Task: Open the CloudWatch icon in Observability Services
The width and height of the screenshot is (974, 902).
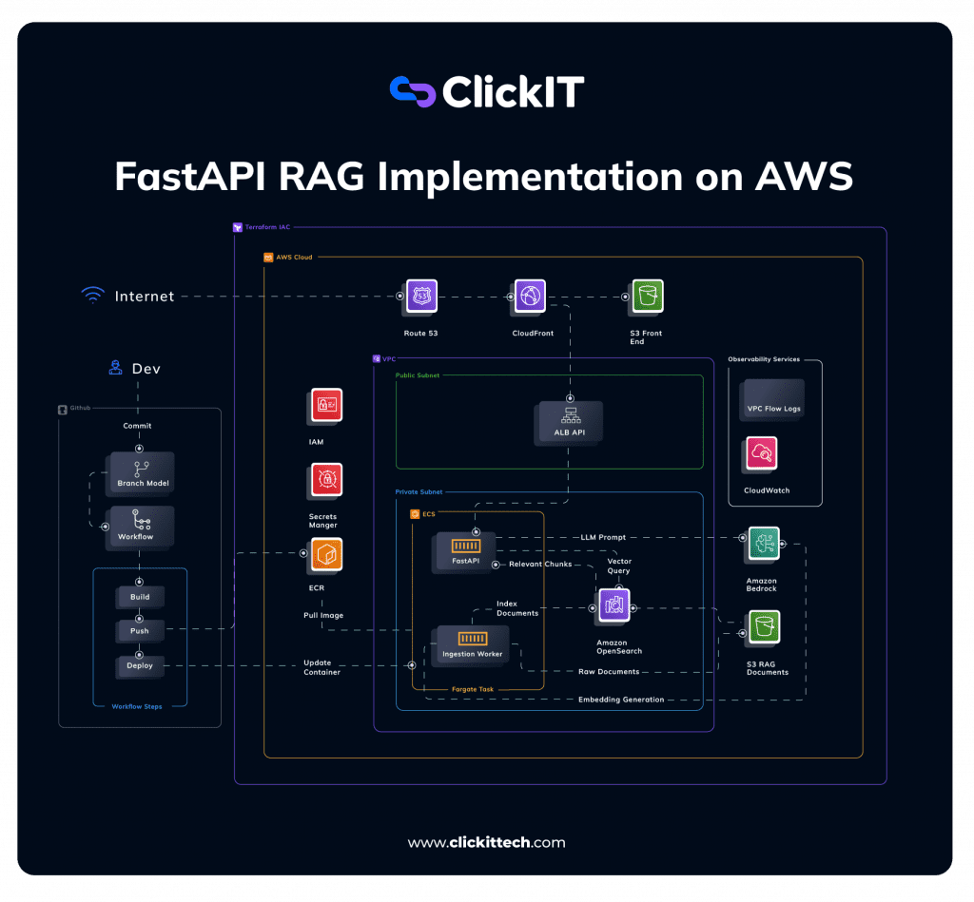Action: [x=760, y=453]
